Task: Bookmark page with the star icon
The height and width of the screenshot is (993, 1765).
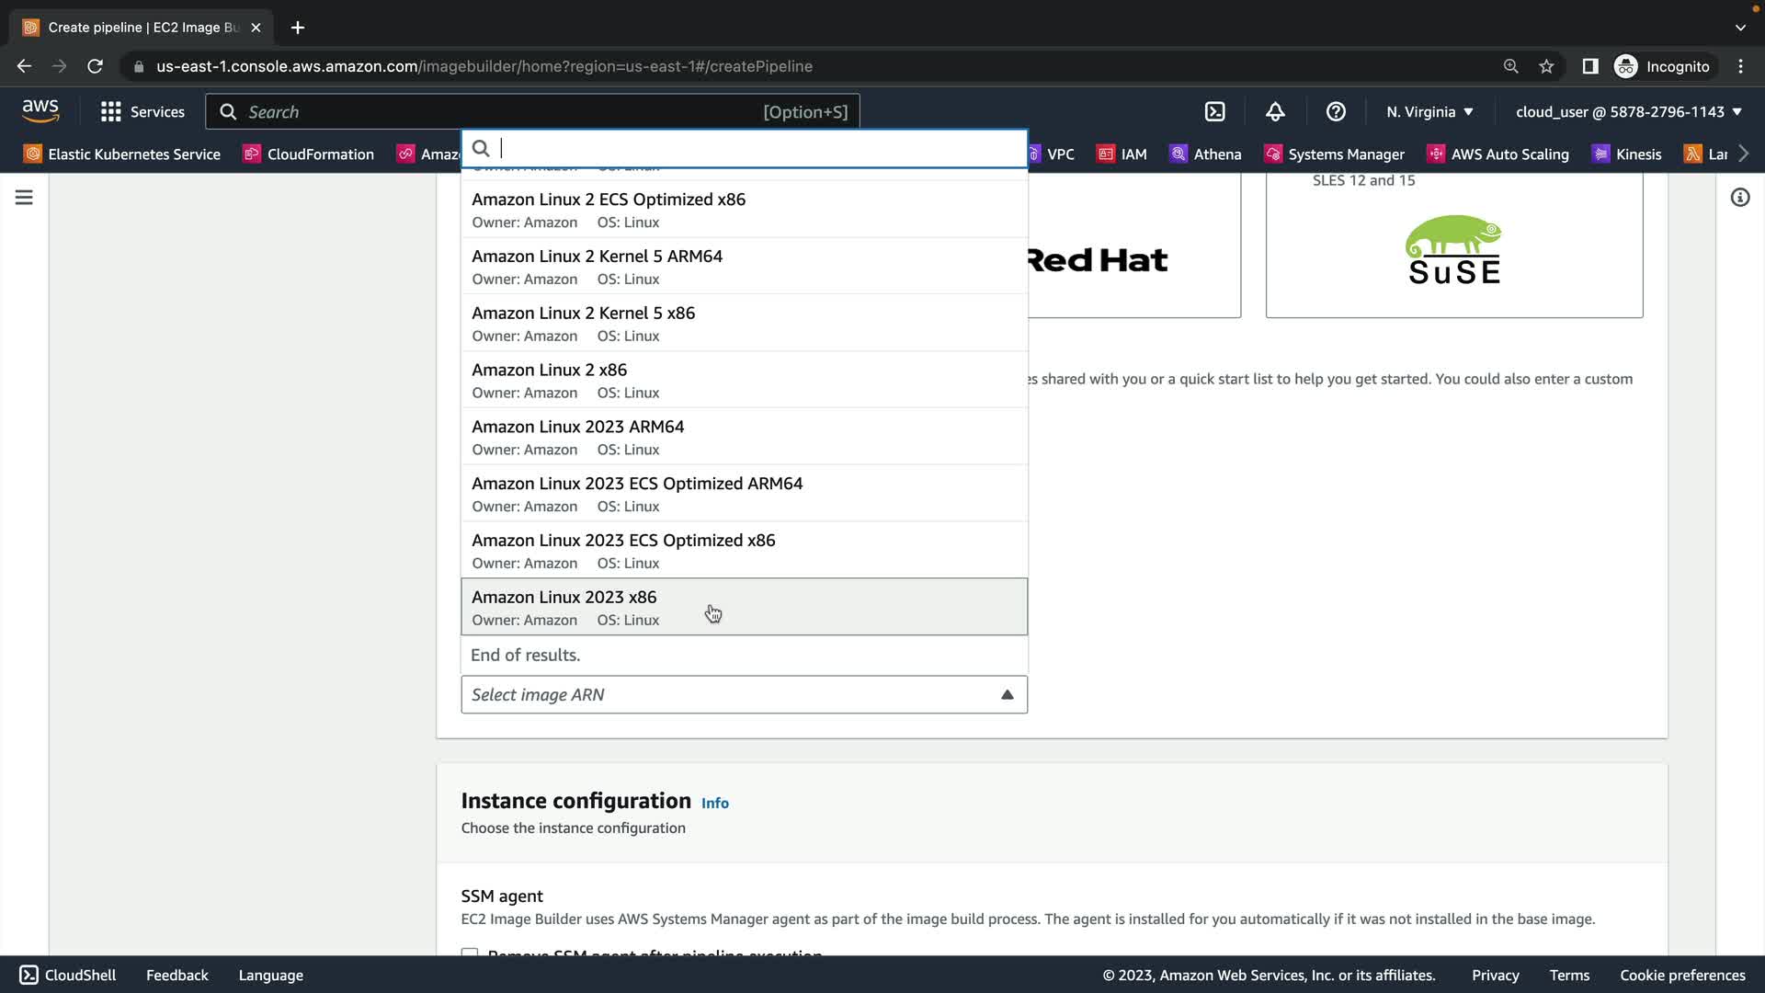Action: [x=1546, y=66]
